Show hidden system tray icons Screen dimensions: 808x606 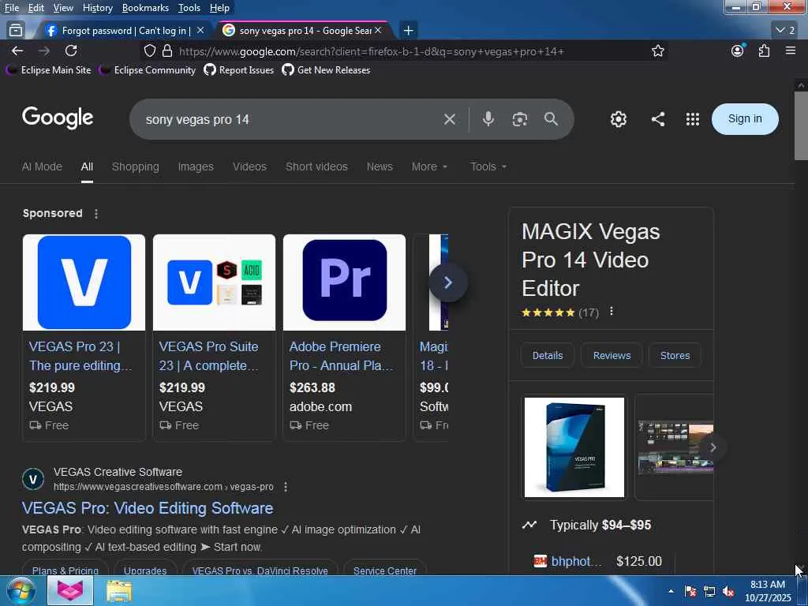pos(671,591)
